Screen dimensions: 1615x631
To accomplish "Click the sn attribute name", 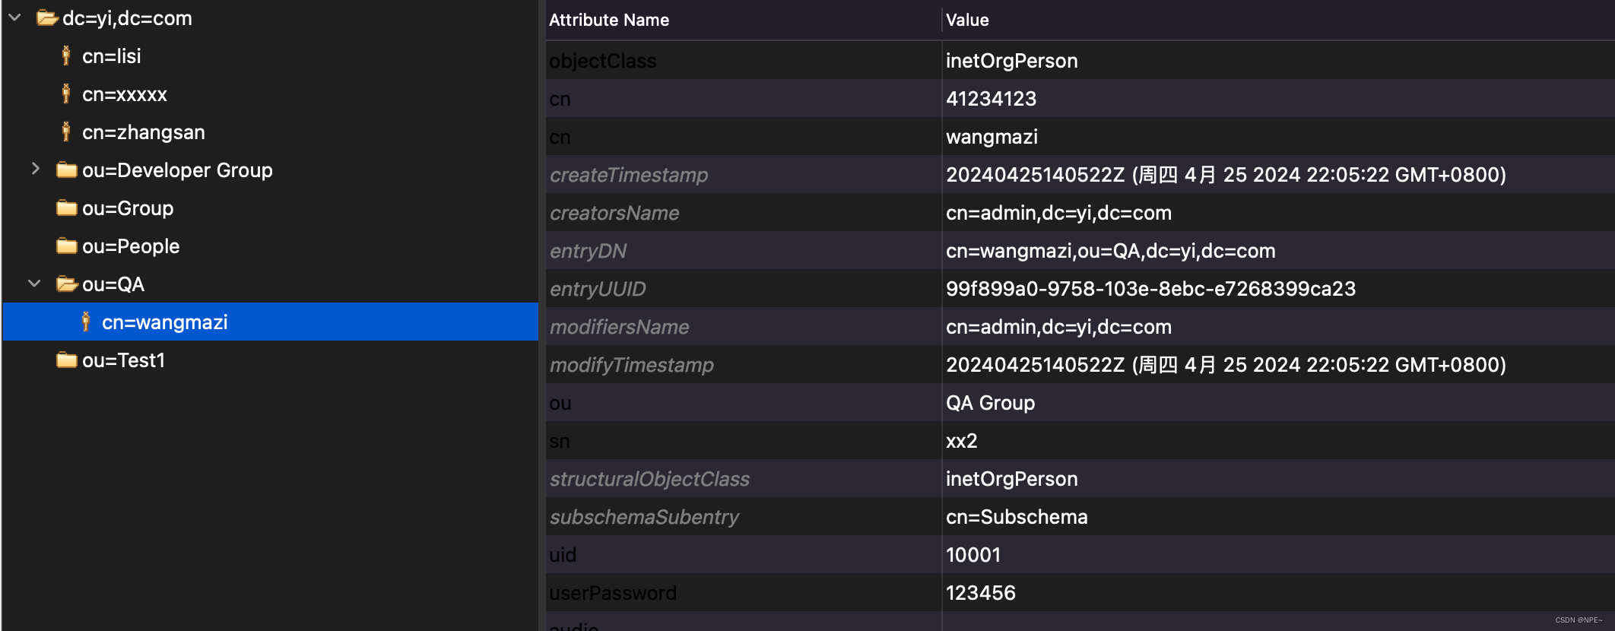I will [x=560, y=441].
